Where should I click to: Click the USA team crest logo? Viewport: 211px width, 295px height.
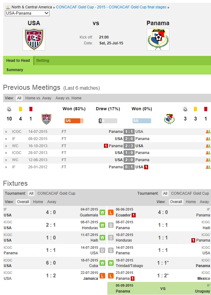pyautogui.click(x=34, y=39)
